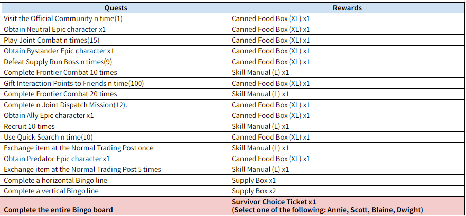Select Obtain Predator Epic character quest

[57, 159]
